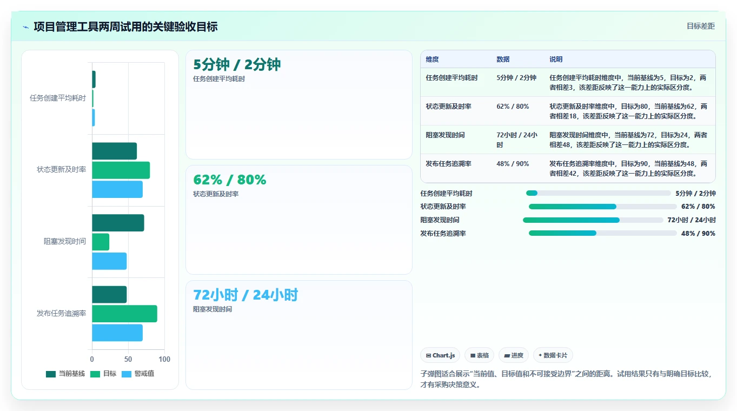The width and height of the screenshot is (737, 411).
Task: Click the 表格 tag pill
Action: (480, 355)
